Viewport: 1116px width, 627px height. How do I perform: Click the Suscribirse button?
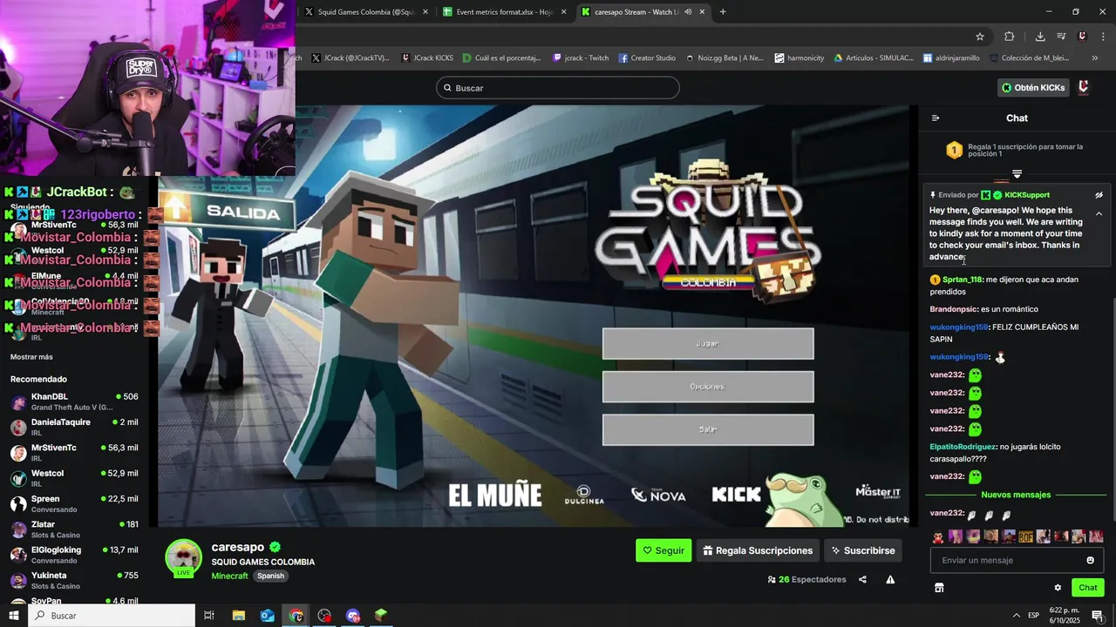pyautogui.click(x=862, y=550)
